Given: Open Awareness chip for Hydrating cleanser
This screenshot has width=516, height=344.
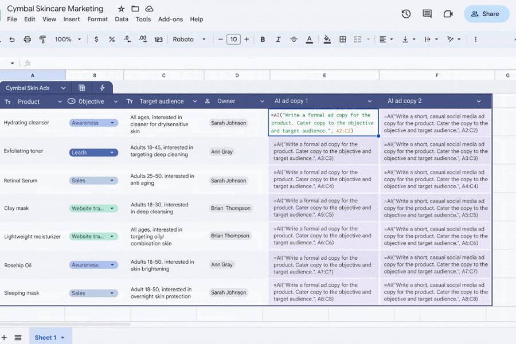Looking at the screenshot, I should click(93, 123).
